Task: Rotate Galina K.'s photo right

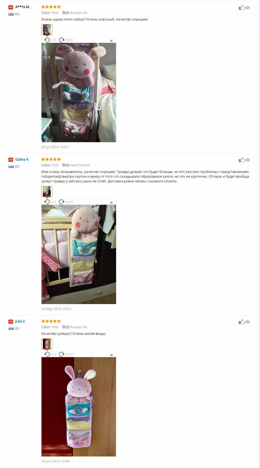Action: pyautogui.click(x=66, y=202)
